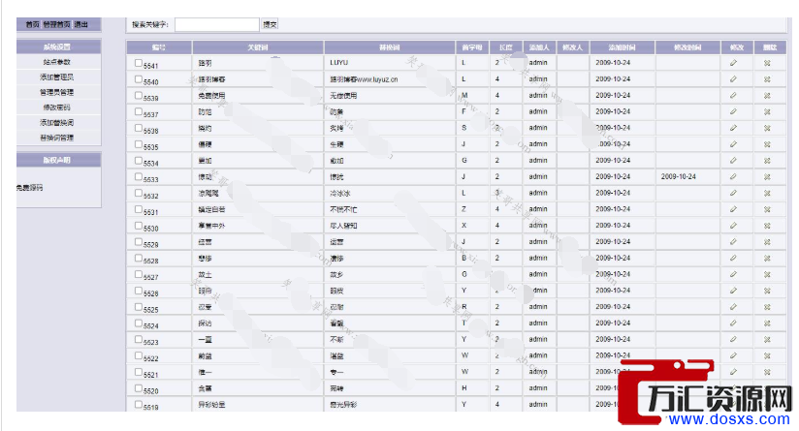
Task: Open 管理员管理 in the sidebar
Action: [56, 93]
